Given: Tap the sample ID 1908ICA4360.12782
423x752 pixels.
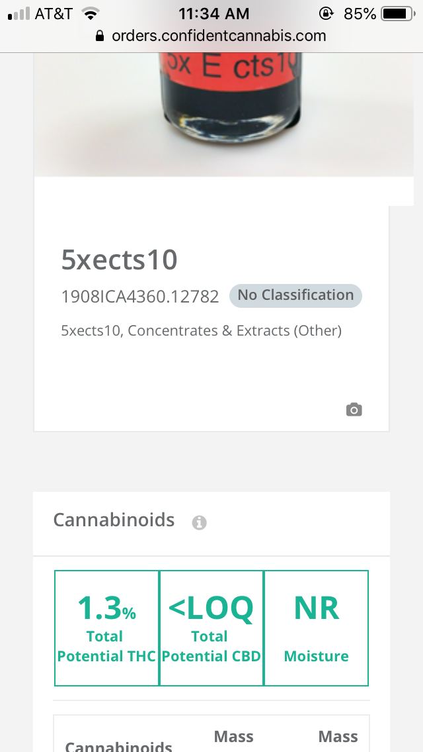Looking at the screenshot, I should coord(140,297).
